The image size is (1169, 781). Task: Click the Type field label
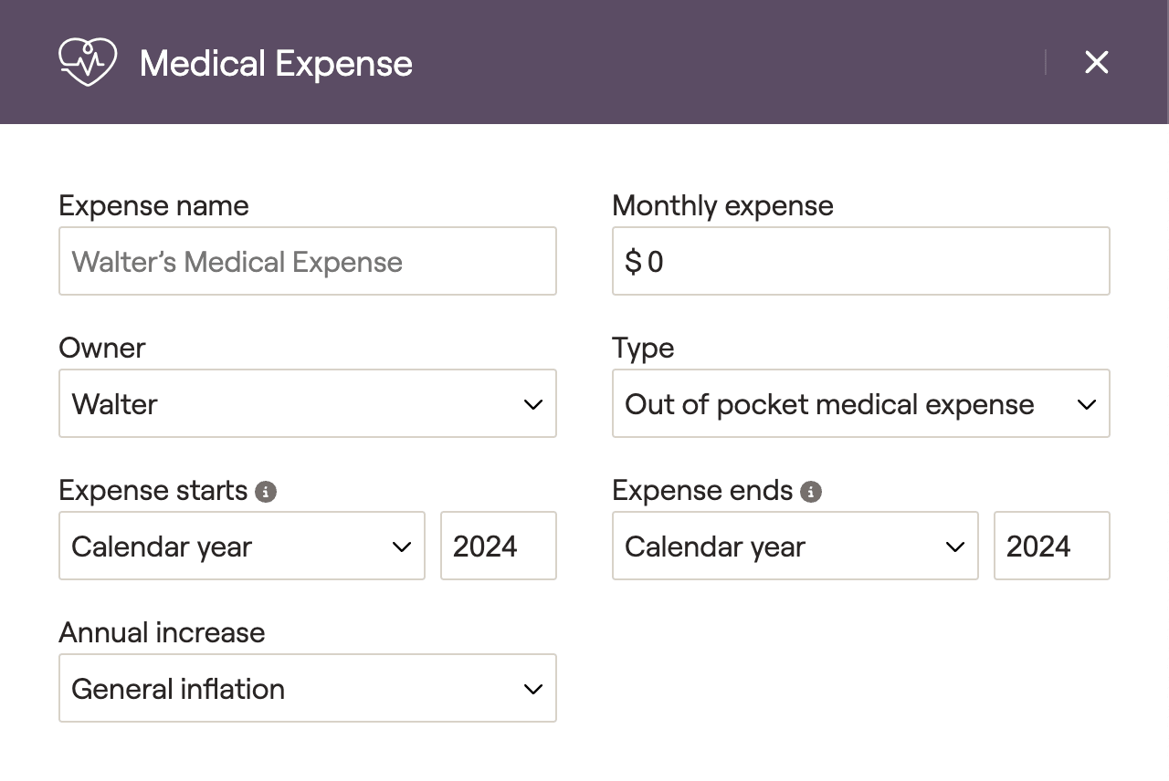pyautogui.click(x=643, y=348)
